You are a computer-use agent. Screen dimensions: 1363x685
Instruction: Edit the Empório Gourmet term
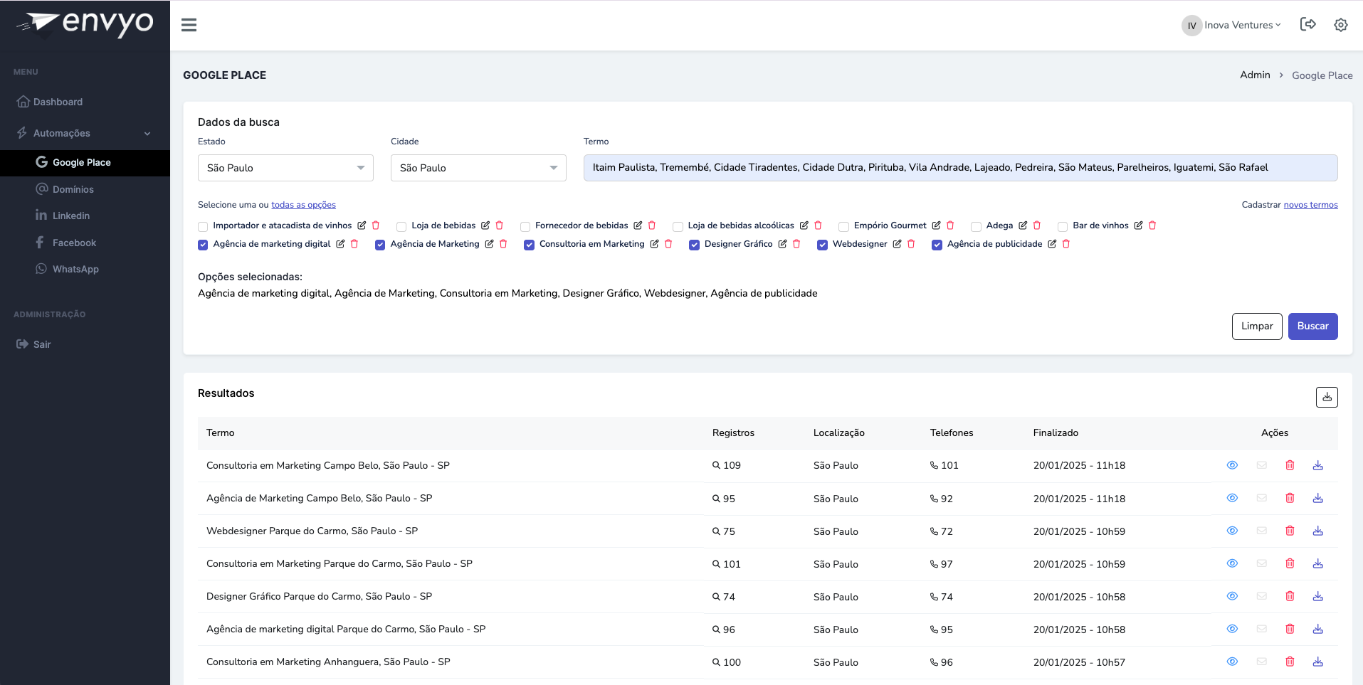click(x=936, y=225)
